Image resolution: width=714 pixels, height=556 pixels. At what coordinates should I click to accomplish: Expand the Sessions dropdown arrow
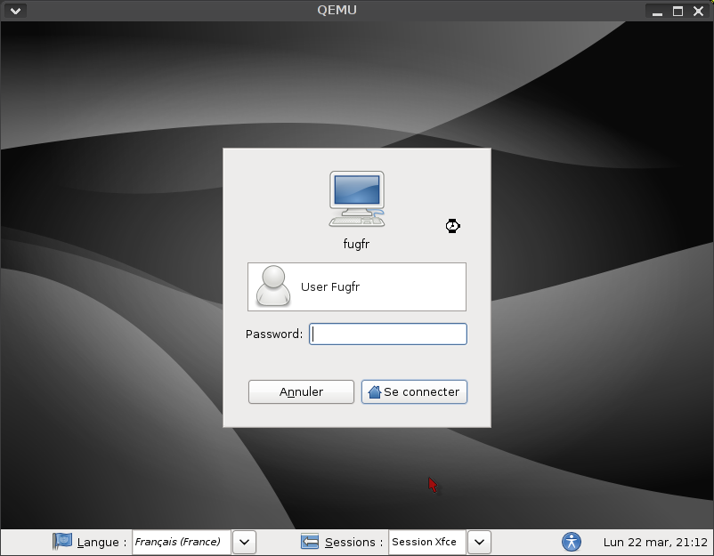pos(479,541)
